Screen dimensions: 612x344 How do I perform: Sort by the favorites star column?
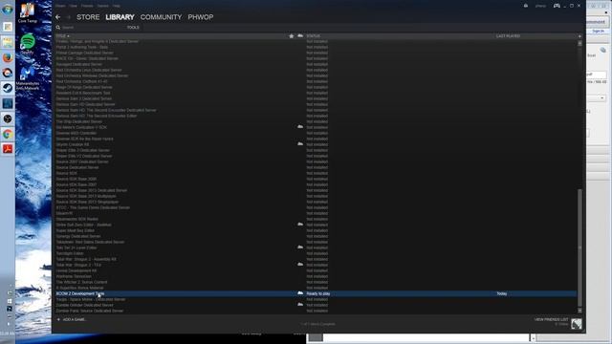[x=291, y=36]
